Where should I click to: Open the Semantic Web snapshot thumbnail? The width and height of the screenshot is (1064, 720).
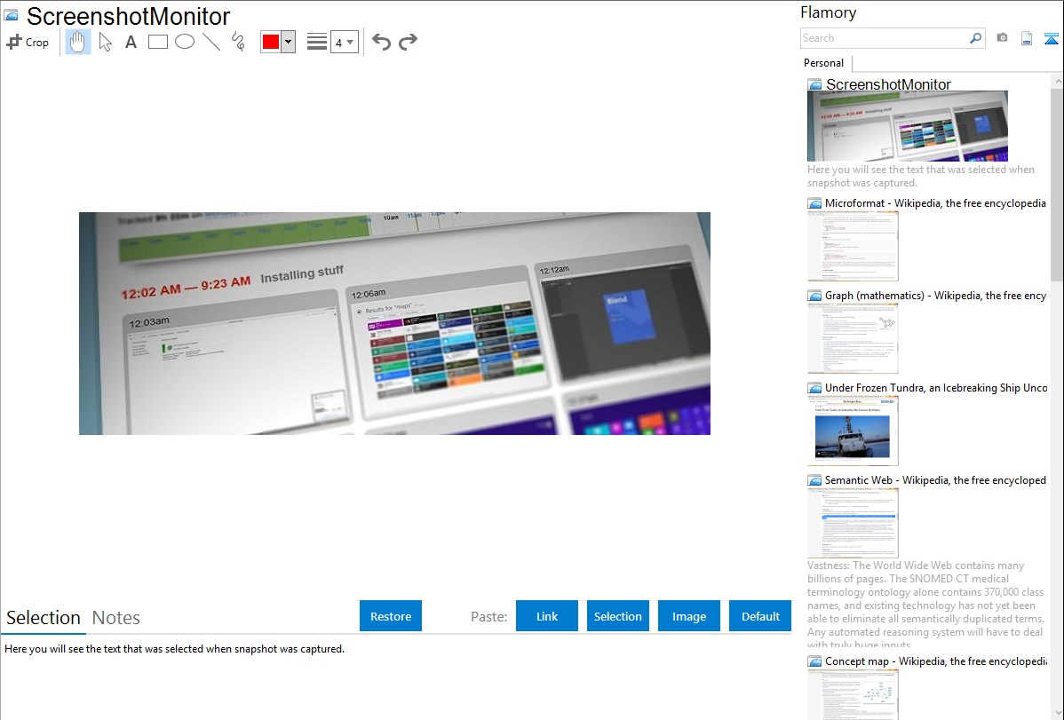coord(853,523)
